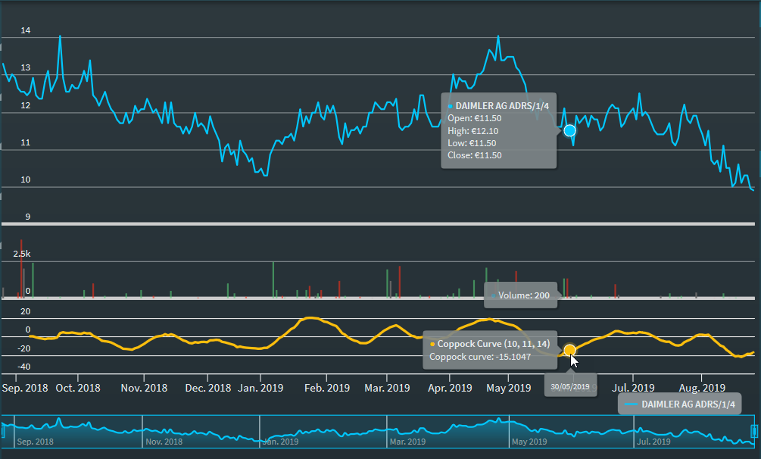Click the Jan. 2019 x-axis label

click(x=260, y=388)
